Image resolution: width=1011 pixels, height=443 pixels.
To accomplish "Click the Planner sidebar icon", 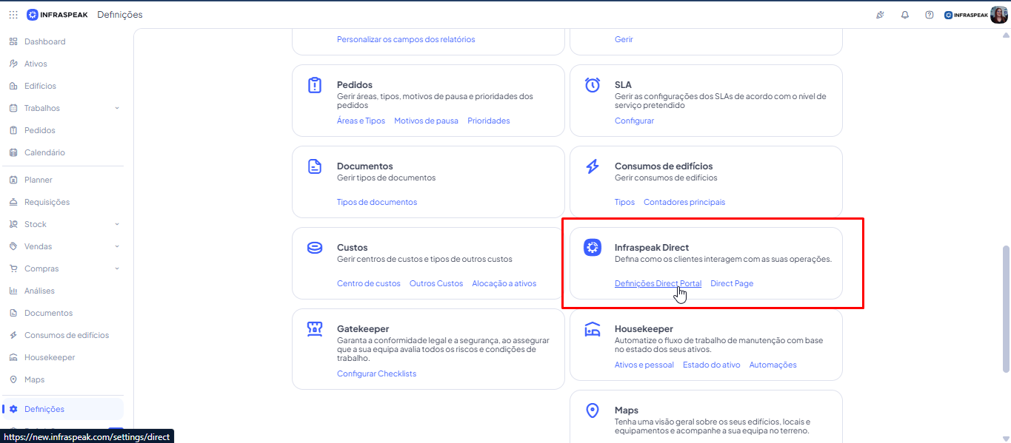I will click(13, 180).
